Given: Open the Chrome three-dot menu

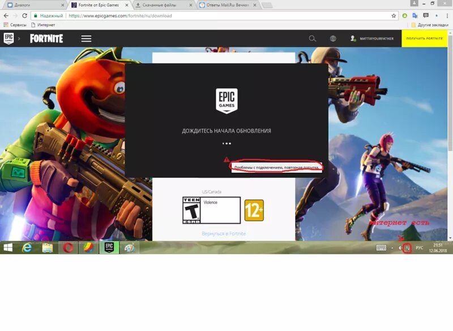Looking at the screenshot, I should [x=447, y=16].
